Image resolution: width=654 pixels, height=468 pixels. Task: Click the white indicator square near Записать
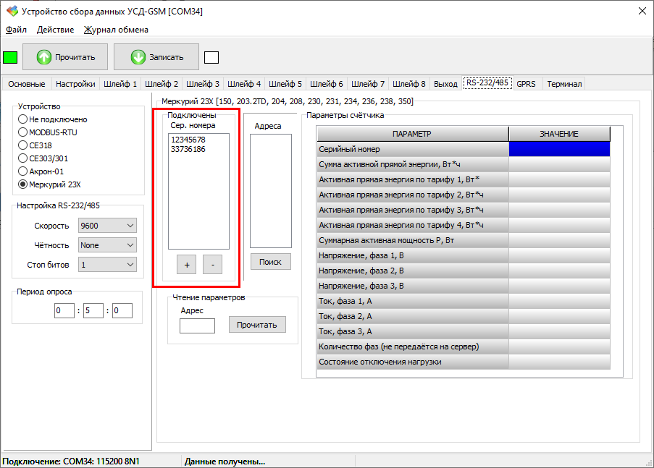211,58
